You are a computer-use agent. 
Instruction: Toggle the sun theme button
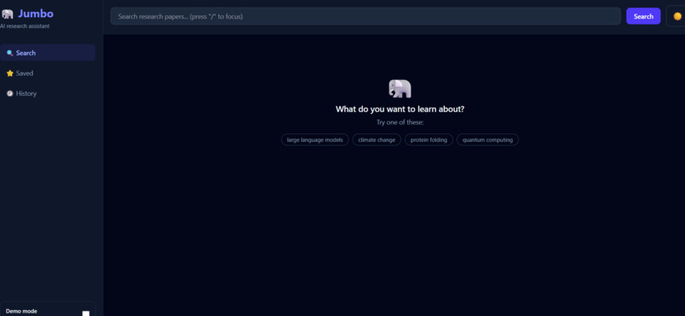point(677,16)
